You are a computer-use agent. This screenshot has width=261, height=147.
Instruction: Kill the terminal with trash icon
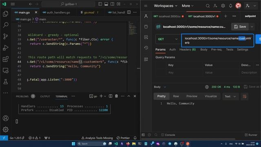point(116,96)
